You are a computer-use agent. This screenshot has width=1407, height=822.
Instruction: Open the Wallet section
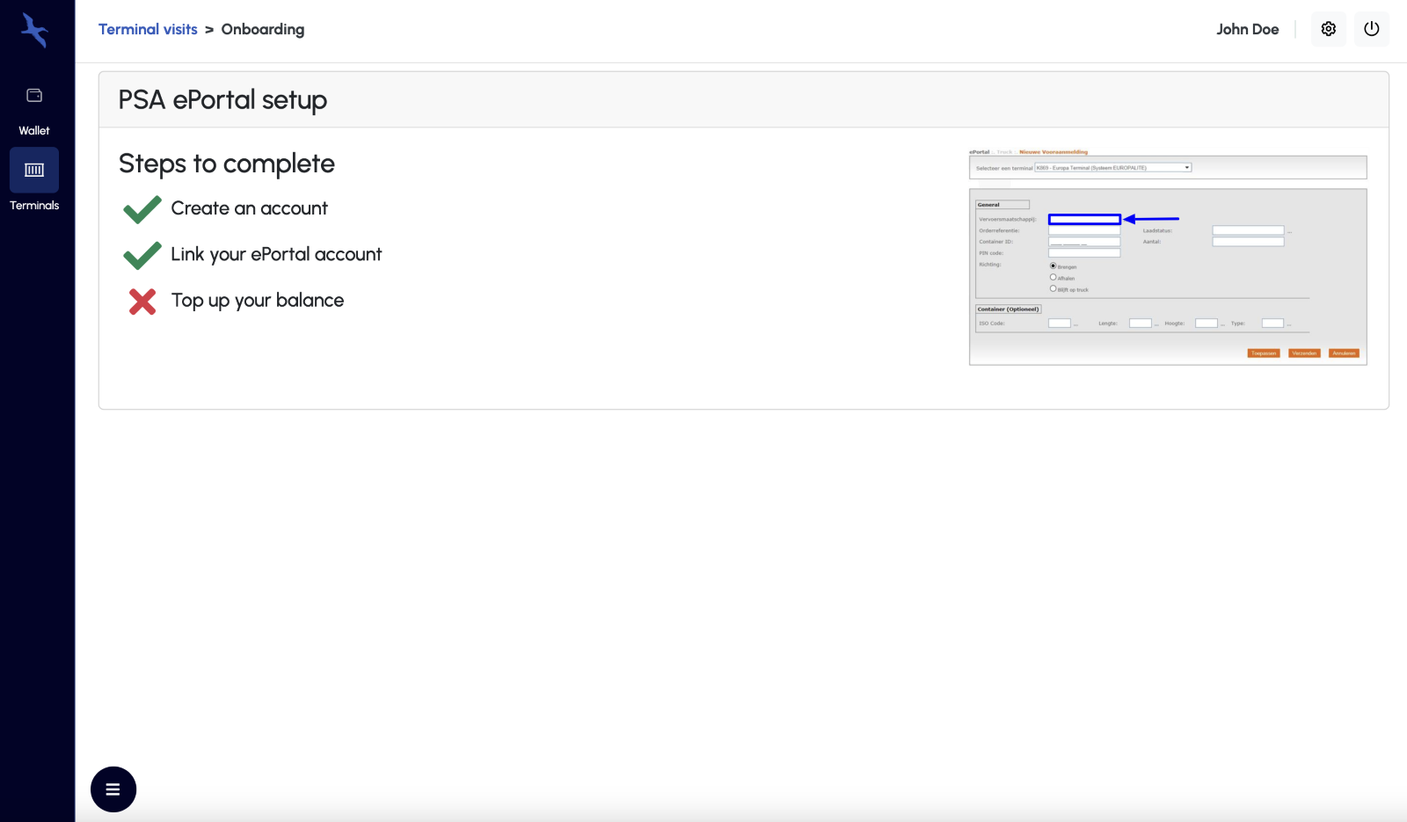pos(34,110)
